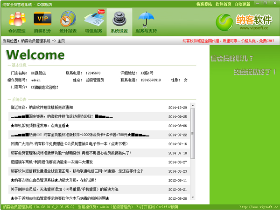The height and width of the screenshot is (210, 280).
Task: Click 换班登陆 in the top bar
Action: pyautogui.click(x=218, y=4)
